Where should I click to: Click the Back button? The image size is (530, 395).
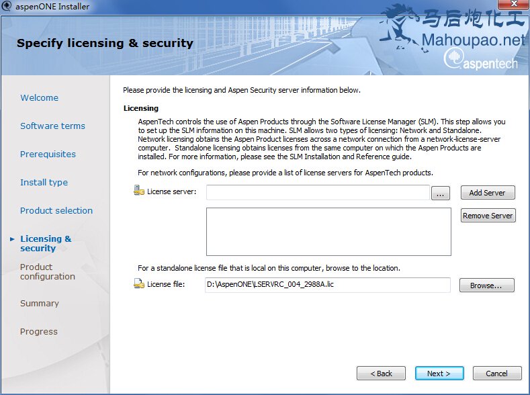click(x=381, y=373)
